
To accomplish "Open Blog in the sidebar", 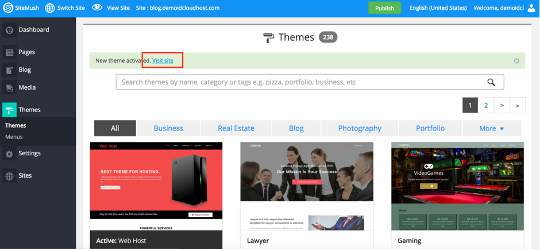I will tap(25, 70).
